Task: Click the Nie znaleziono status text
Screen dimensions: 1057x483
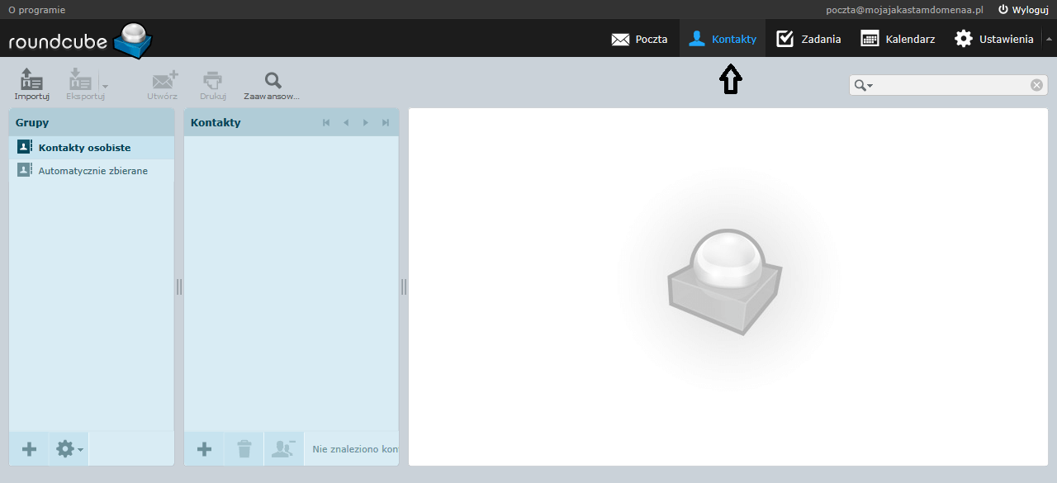Action: pyautogui.click(x=355, y=449)
